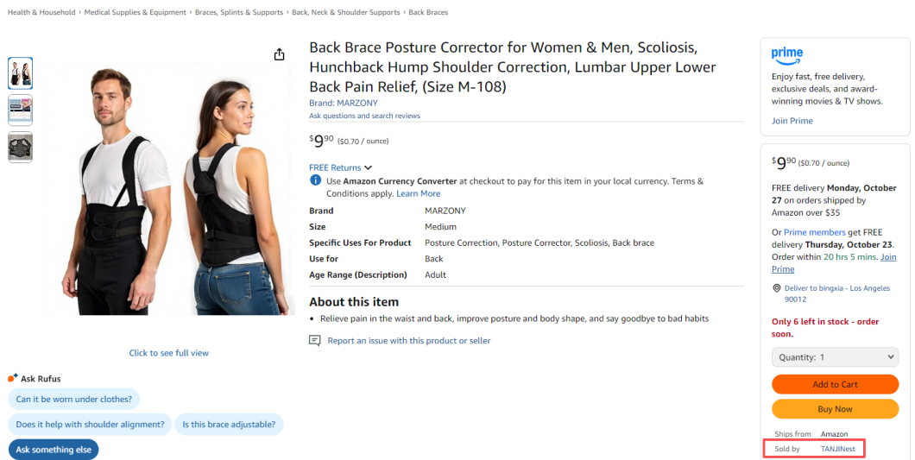Open the Back Braces breadcrumb
This screenshot has width=915, height=460.
[428, 13]
